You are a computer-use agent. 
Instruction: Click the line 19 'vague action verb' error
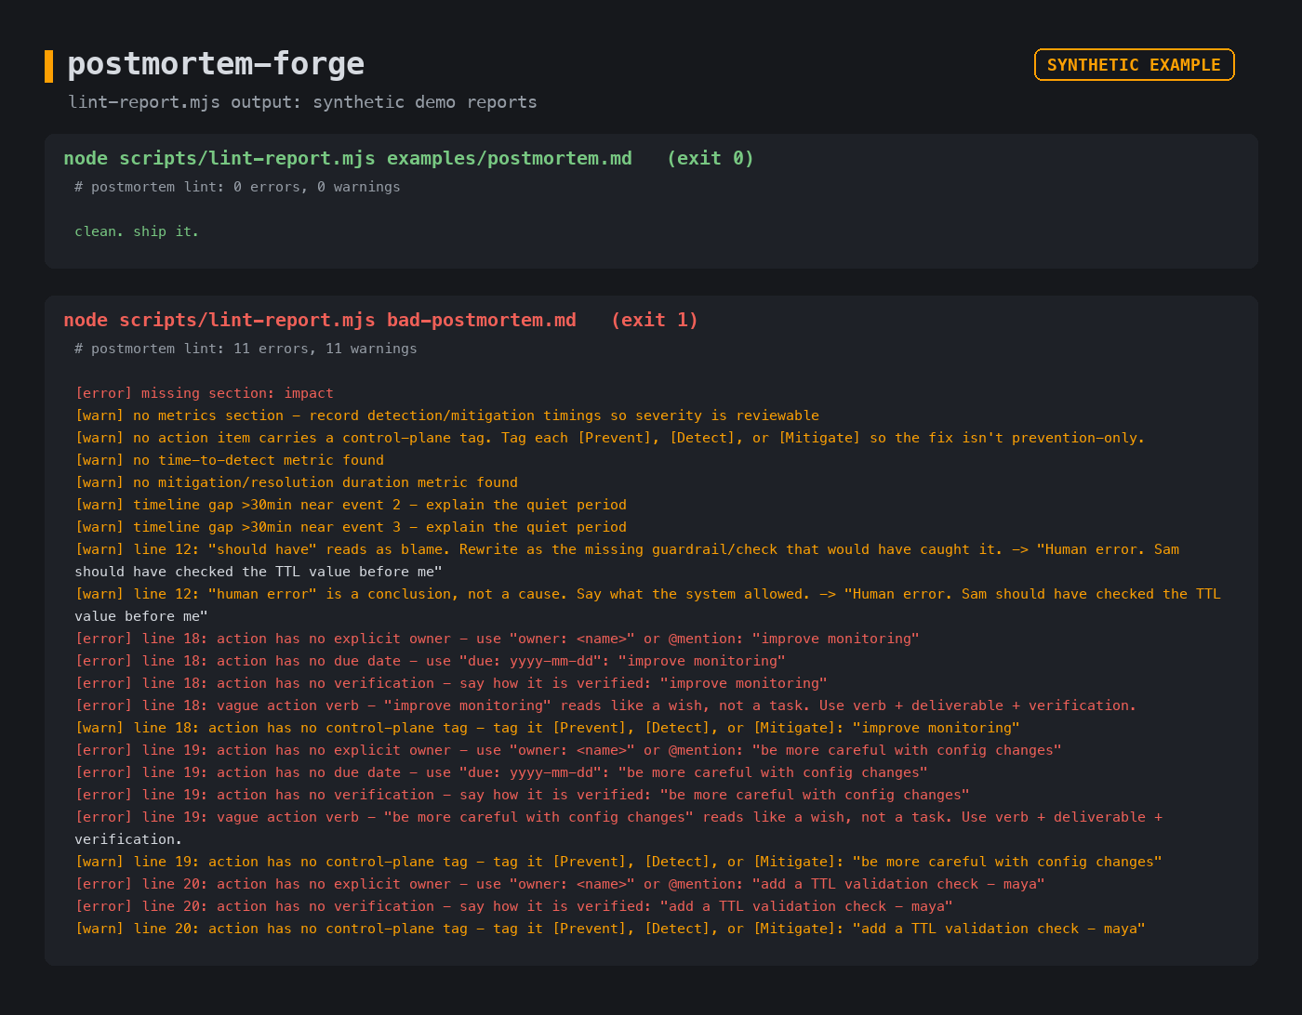coord(618,828)
